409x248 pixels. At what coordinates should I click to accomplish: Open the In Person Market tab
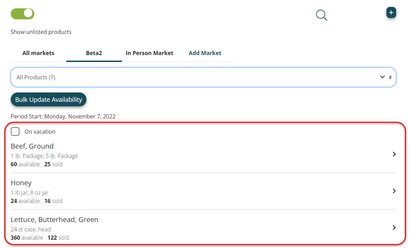point(149,53)
